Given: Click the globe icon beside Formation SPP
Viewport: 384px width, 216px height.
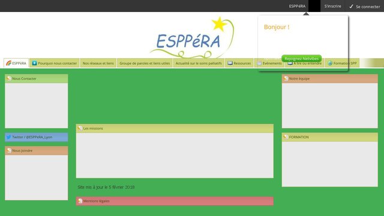Looking at the screenshot, I should coord(330,63).
